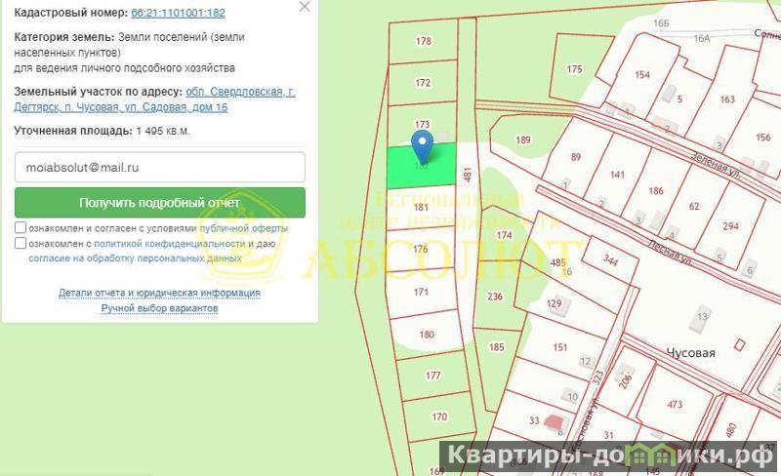Select land plot 181 on map
The image size is (781, 476).
coord(422,208)
